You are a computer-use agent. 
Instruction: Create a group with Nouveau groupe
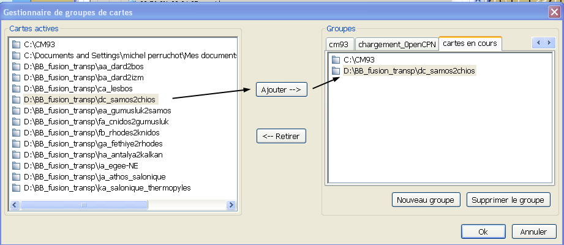tap(426, 200)
